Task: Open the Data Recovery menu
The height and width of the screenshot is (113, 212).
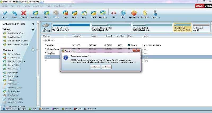Action: pos(60,6)
